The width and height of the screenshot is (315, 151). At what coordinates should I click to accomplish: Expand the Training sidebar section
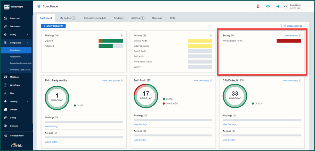pyautogui.click(x=28, y=102)
